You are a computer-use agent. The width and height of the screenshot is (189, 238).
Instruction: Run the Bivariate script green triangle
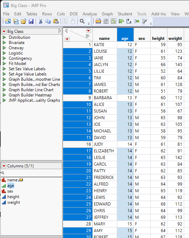click(x=5, y=43)
